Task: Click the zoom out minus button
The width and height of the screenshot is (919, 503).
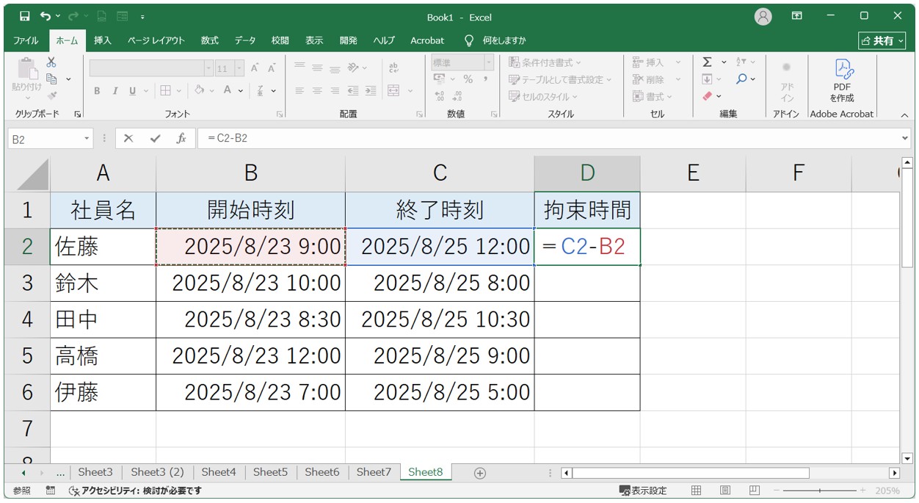Action: [x=776, y=491]
